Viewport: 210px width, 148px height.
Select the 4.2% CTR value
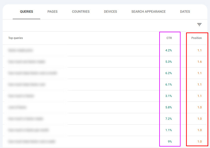pyautogui.click(x=169, y=50)
